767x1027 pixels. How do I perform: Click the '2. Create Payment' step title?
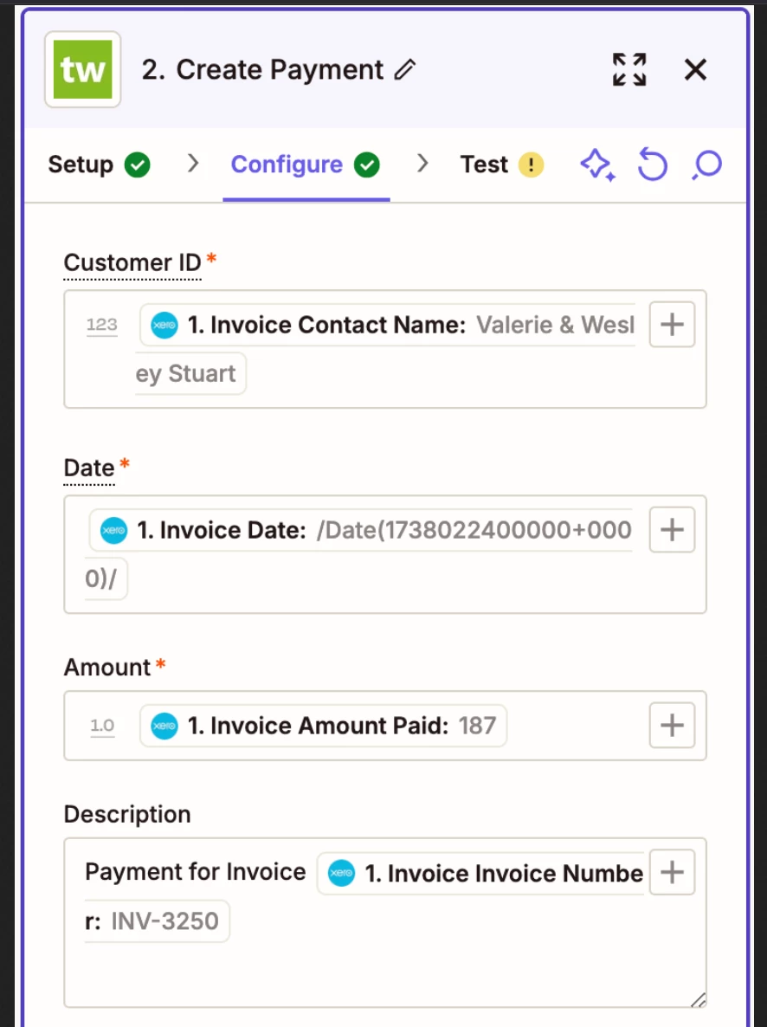[x=262, y=69]
